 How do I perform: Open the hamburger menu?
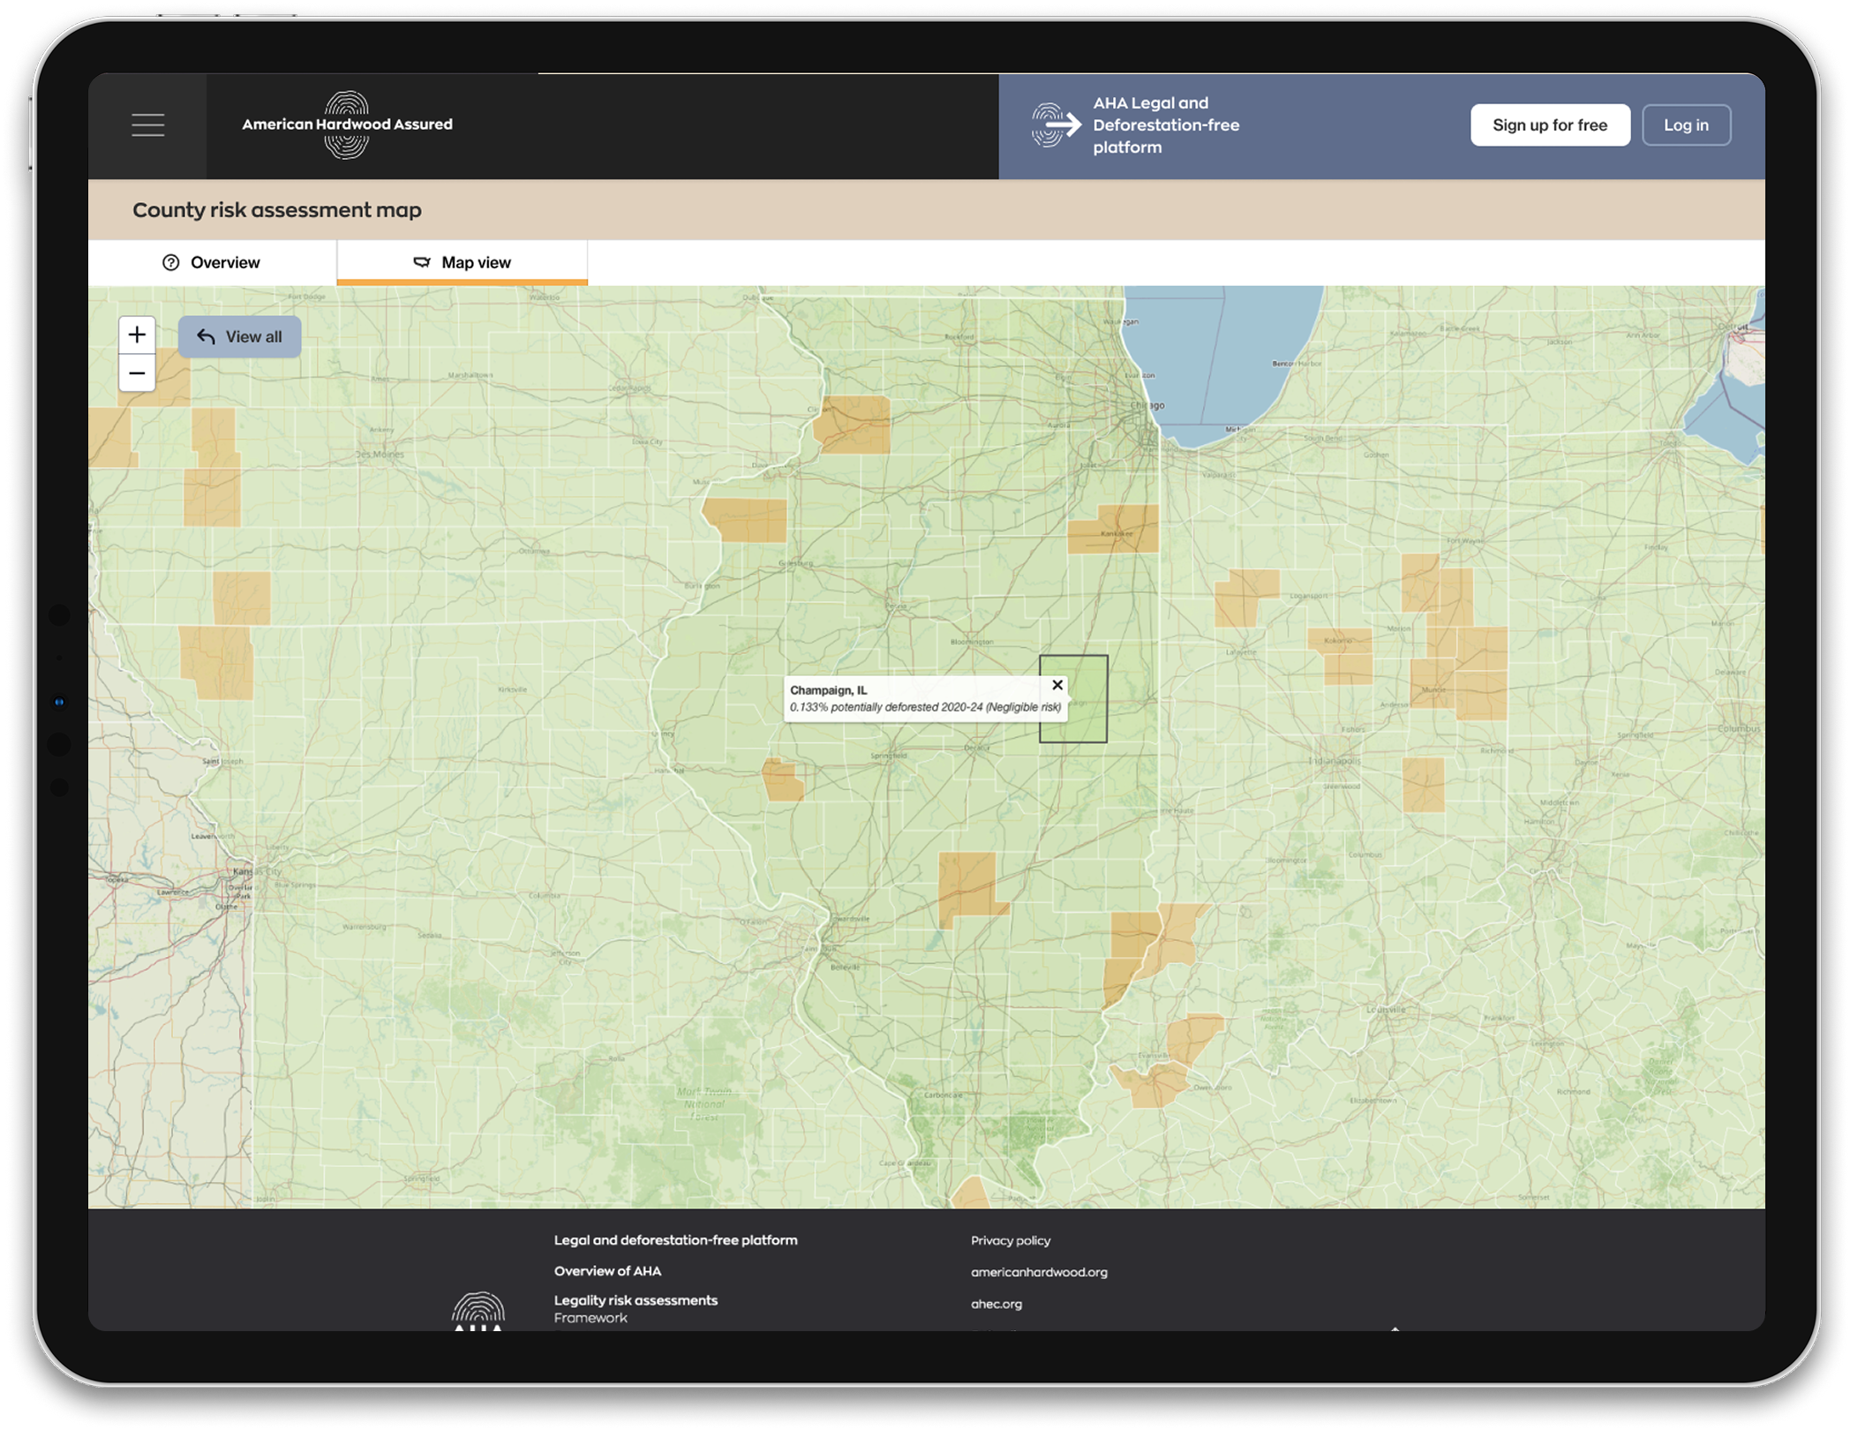point(147,125)
